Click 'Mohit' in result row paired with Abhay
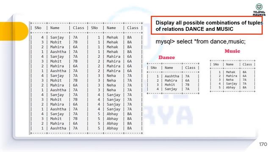This screenshot has width=271, height=152. pyautogui.click(x=56, y=119)
